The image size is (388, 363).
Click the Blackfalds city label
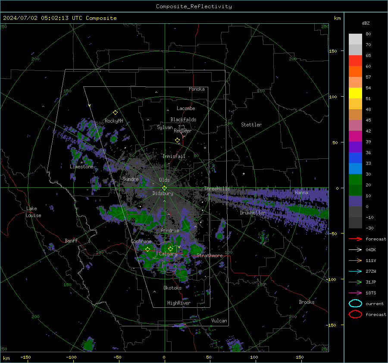[x=183, y=120]
